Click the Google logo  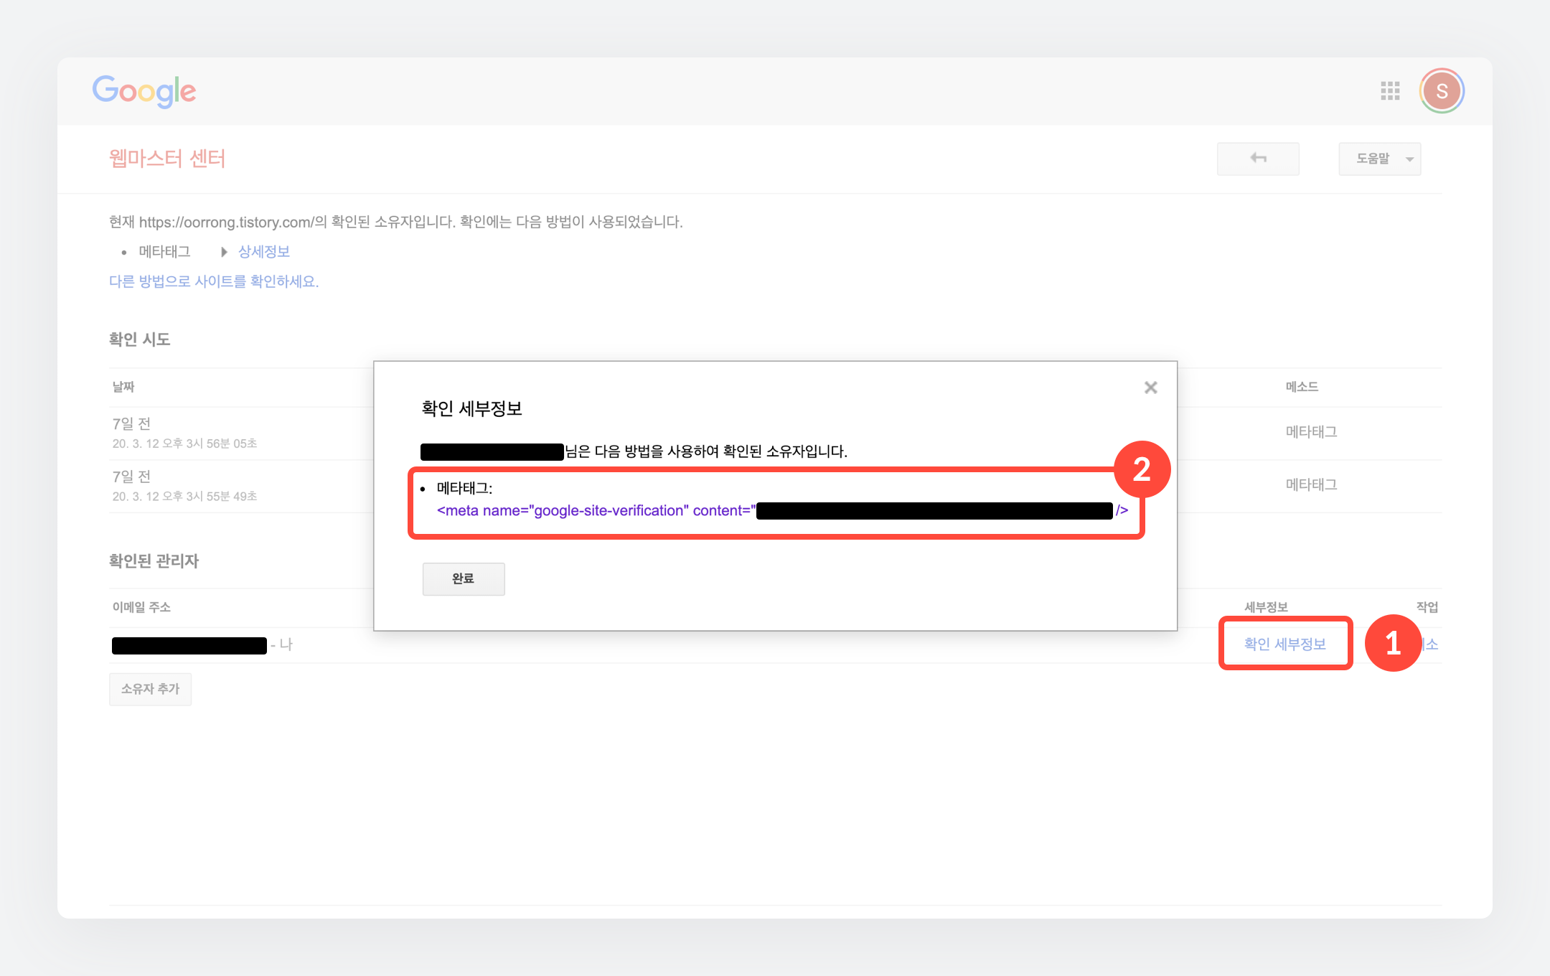(144, 91)
